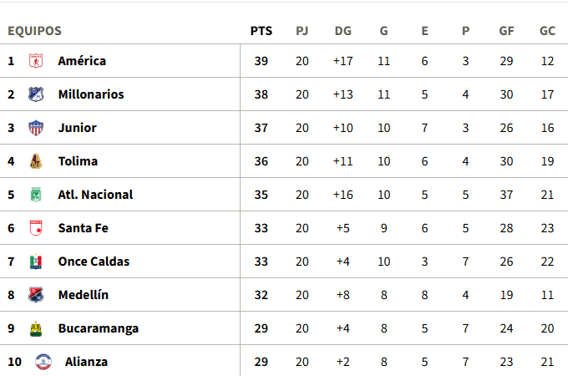
Task: Click the Once Caldas crest icon
Action: click(x=36, y=262)
